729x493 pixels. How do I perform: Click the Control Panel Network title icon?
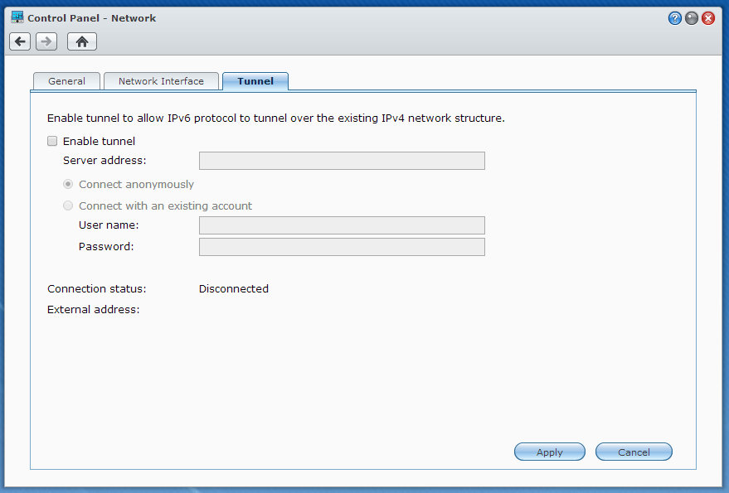tap(17, 17)
